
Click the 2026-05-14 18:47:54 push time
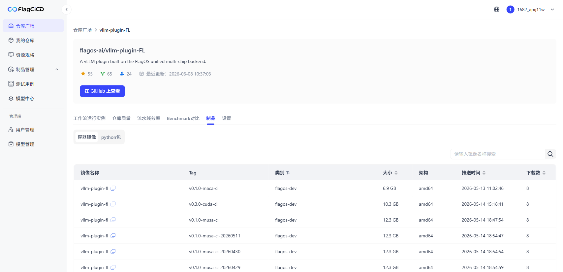[x=483, y=220]
